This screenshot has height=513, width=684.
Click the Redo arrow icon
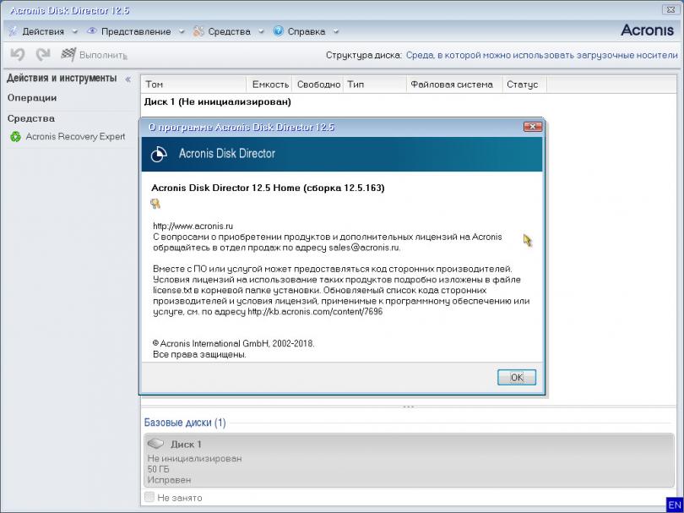coord(42,55)
